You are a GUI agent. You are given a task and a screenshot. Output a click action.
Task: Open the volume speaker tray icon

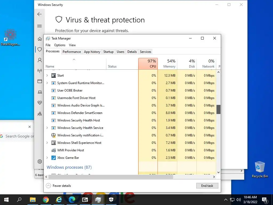click(x=239, y=200)
